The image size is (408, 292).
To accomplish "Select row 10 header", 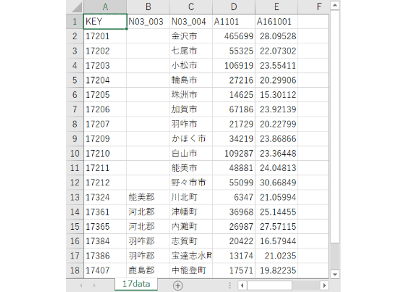I will (x=75, y=153).
